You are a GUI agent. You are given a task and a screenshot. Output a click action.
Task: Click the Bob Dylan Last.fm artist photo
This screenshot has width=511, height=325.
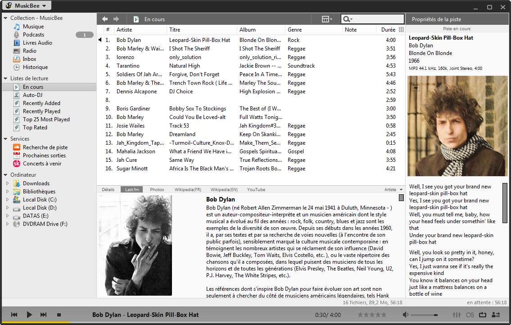point(135,245)
